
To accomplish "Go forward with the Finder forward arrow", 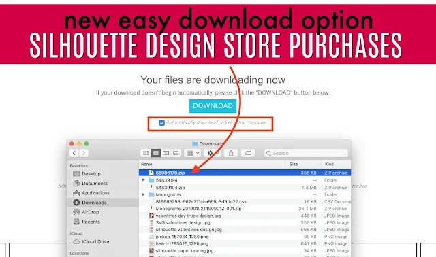I will tap(83, 153).
